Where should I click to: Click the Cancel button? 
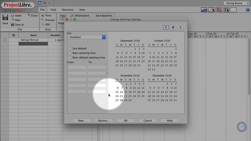[147, 121]
